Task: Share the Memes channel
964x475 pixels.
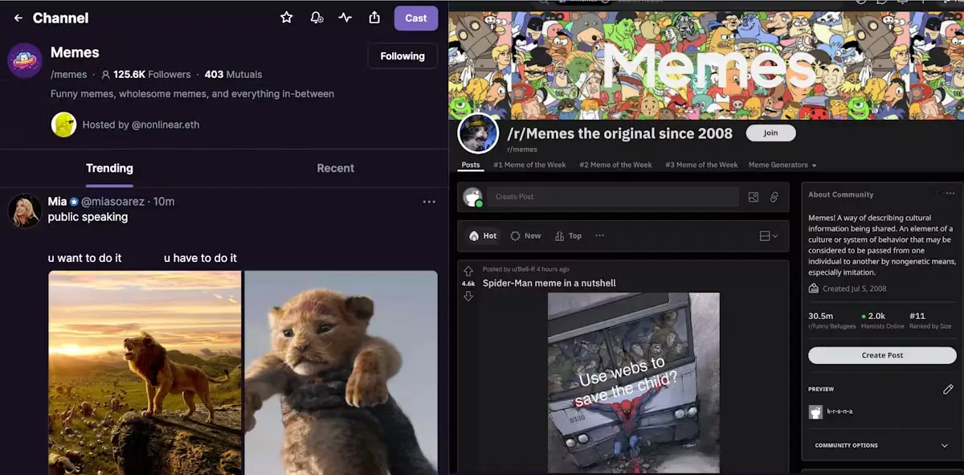Action: click(374, 18)
